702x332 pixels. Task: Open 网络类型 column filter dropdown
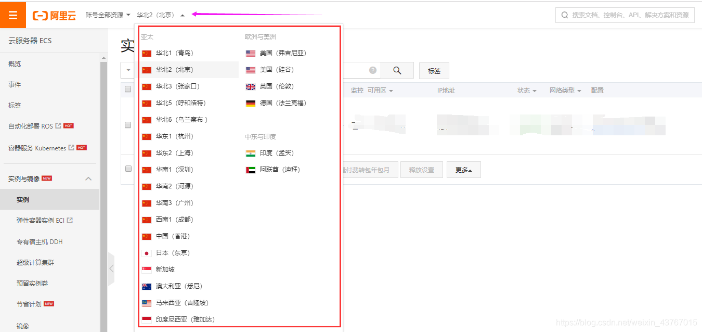[565, 91]
